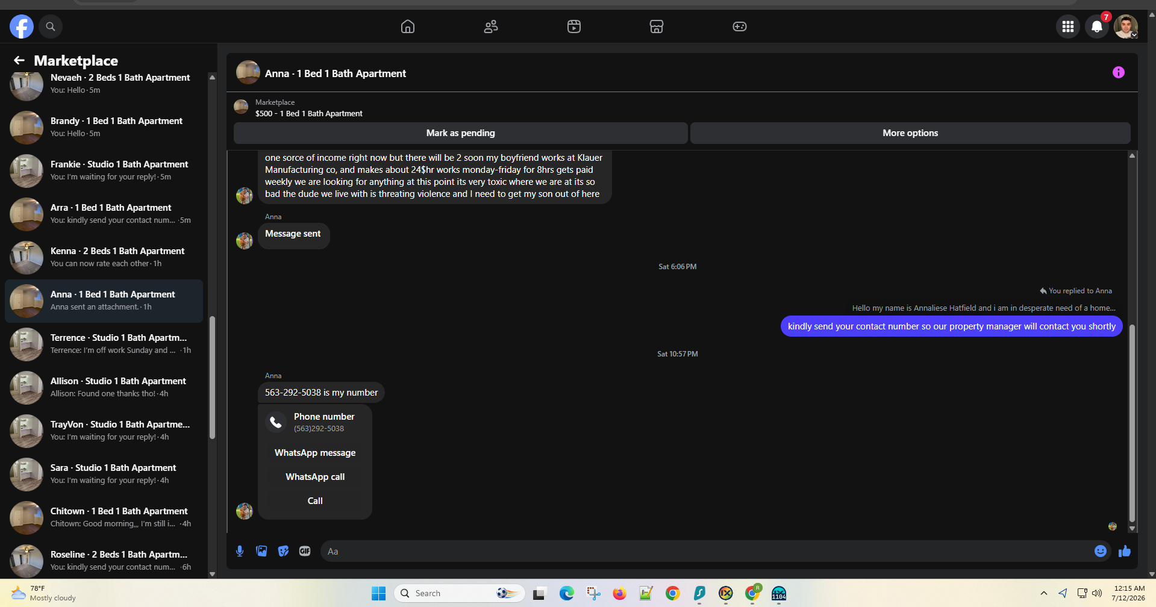The image size is (1156, 607).
Task: Open Windows Task View
Action: (x=539, y=593)
